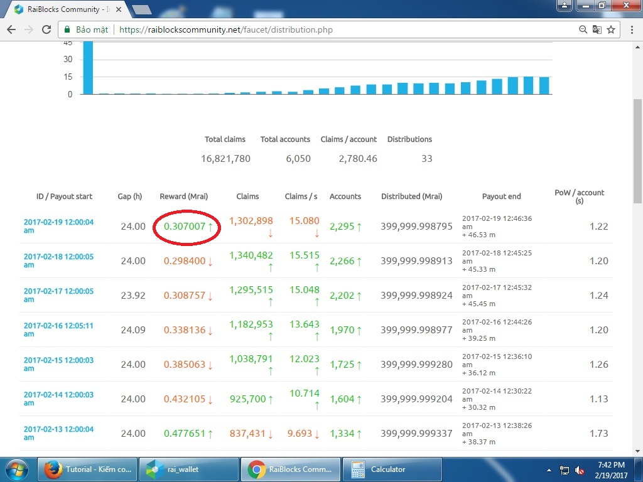Open a new browser tab

pyautogui.click(x=142, y=9)
